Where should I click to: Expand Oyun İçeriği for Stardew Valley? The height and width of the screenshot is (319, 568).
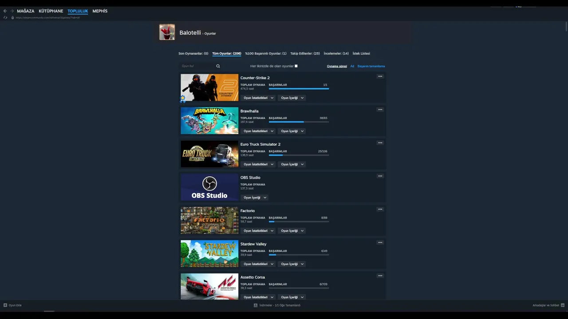point(292,264)
